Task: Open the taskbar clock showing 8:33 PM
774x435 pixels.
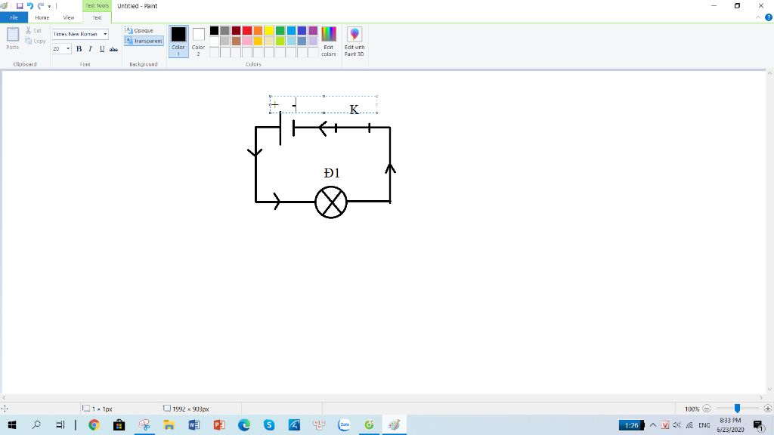Action: [x=730, y=424]
